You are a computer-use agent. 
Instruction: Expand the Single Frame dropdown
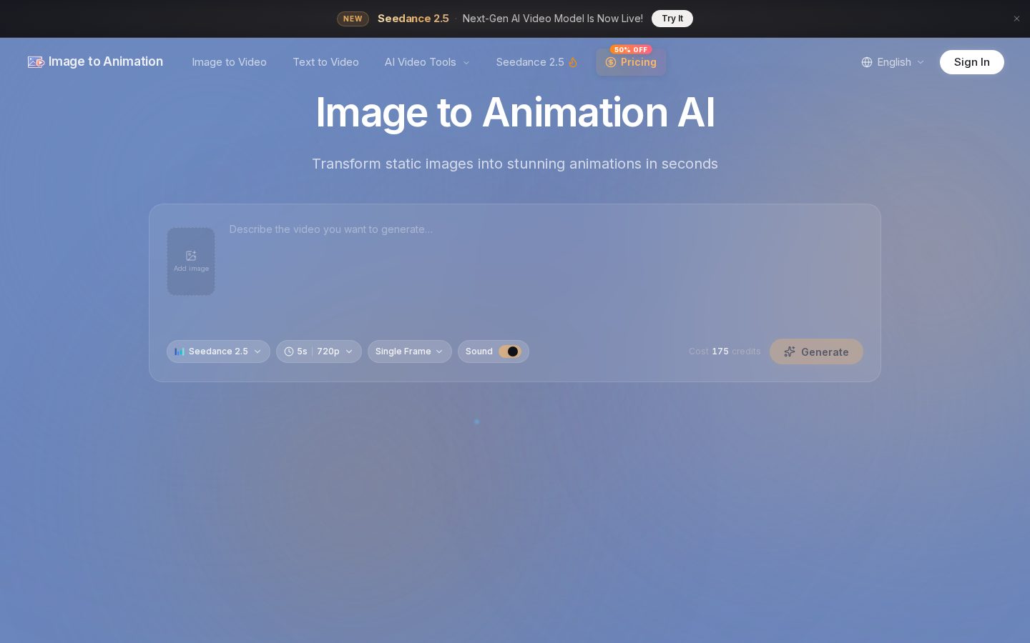pyautogui.click(x=410, y=352)
